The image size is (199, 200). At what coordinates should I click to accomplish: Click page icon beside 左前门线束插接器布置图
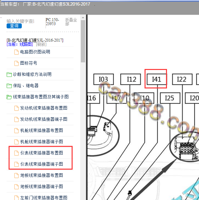(16, 198)
